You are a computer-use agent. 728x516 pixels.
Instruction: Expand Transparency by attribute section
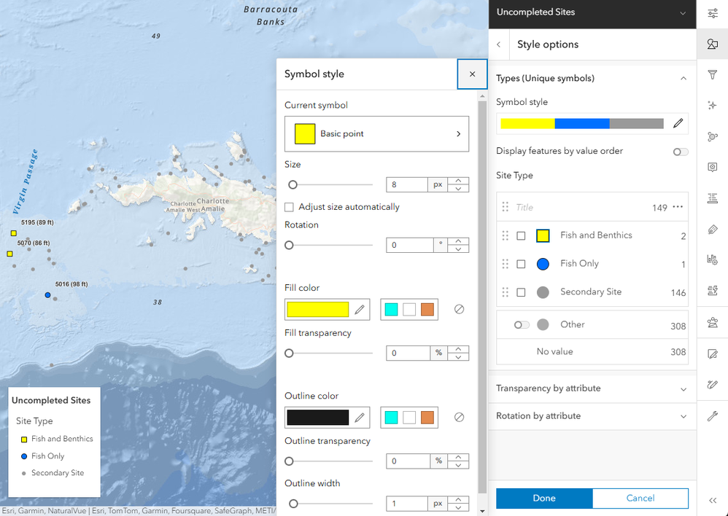[592, 388]
